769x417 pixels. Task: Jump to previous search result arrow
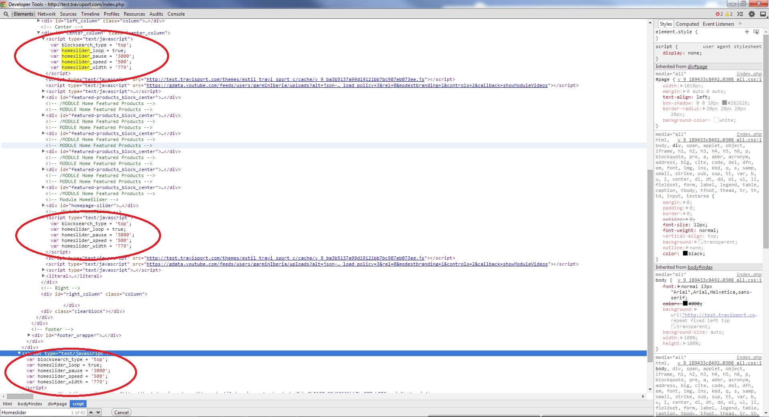91,412
